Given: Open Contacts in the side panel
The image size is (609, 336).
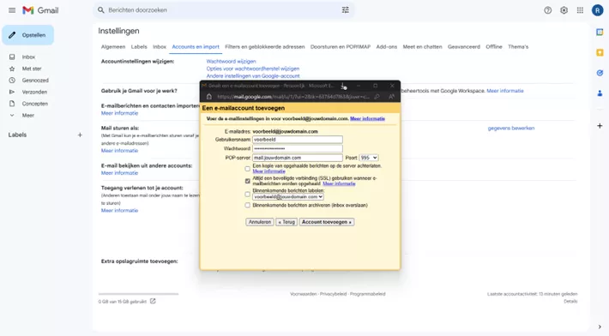Looking at the screenshot, I should [600, 93].
